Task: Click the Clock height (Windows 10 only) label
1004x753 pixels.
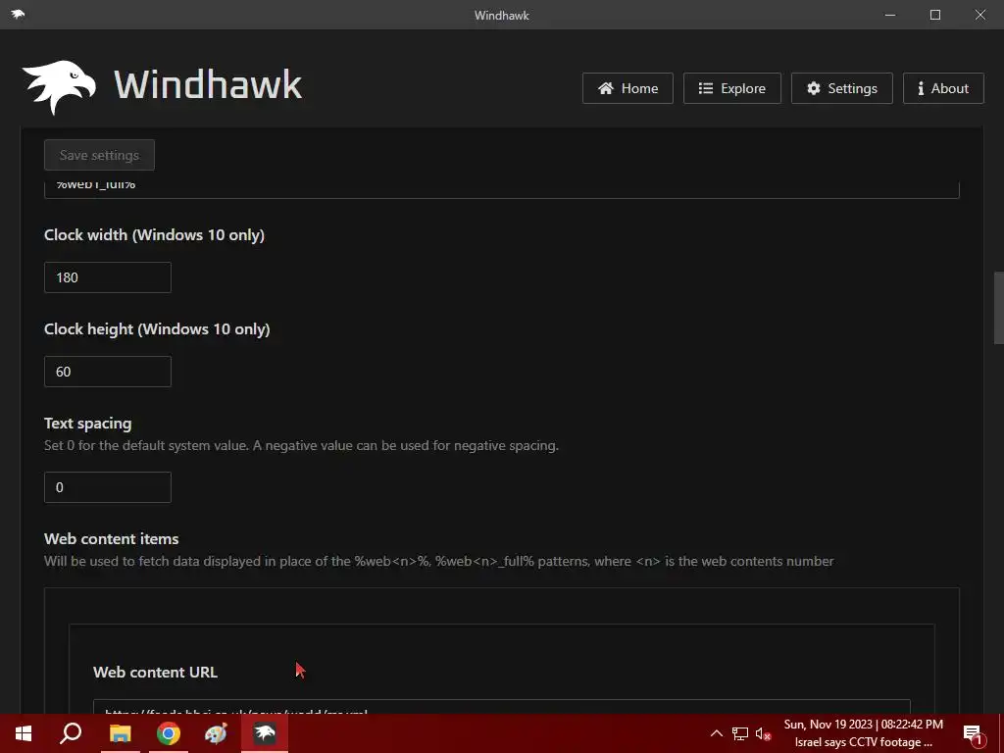Action: [x=157, y=329]
